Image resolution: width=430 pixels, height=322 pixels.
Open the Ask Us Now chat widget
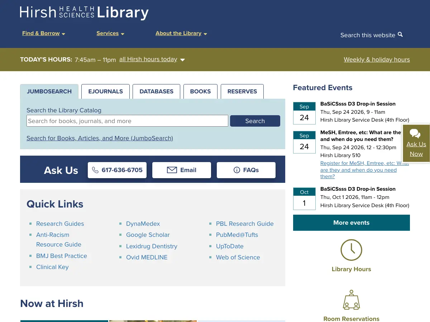[416, 143]
